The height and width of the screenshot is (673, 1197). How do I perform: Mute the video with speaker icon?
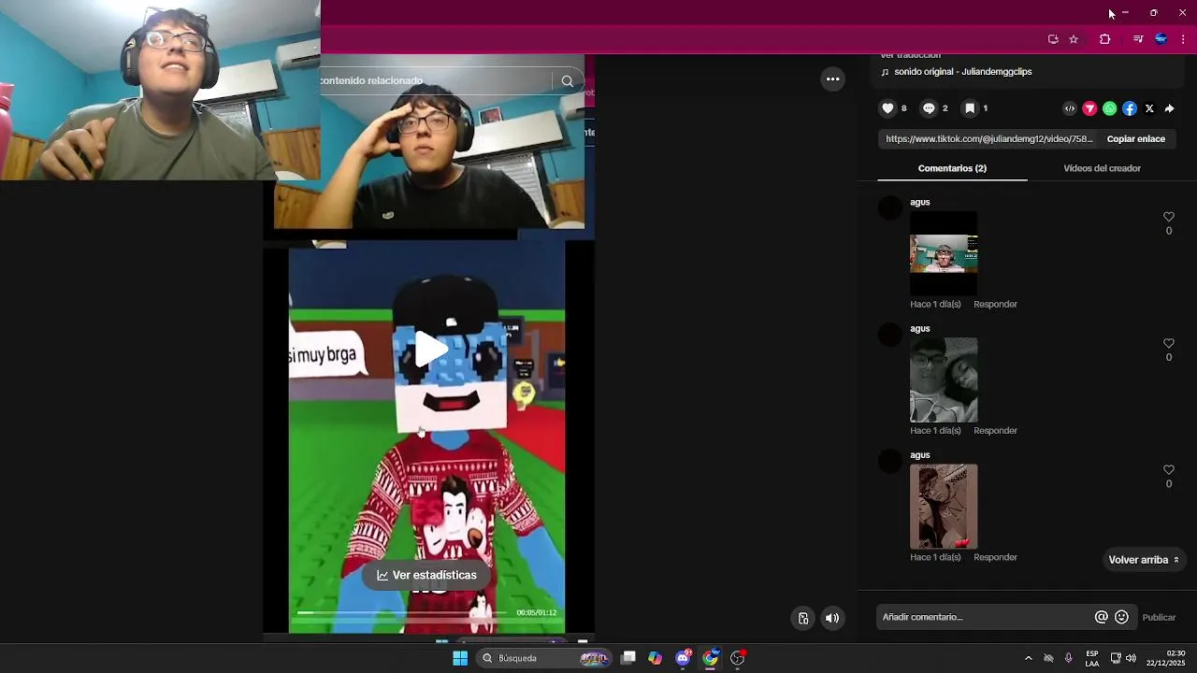(832, 618)
